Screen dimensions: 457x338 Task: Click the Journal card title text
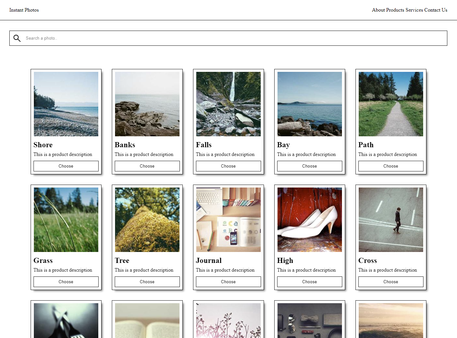coord(209,261)
